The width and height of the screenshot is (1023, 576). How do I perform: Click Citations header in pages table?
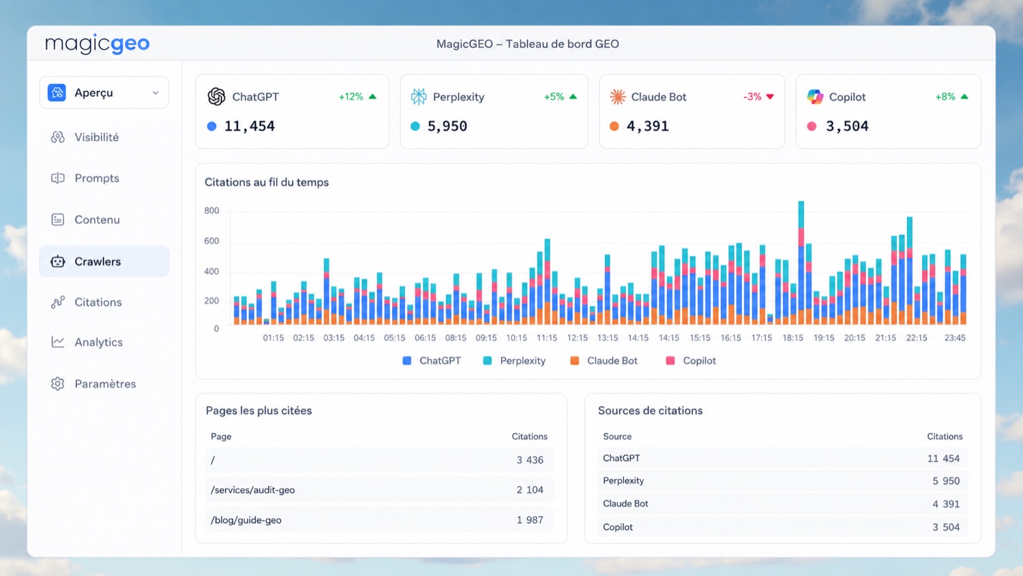[530, 437]
